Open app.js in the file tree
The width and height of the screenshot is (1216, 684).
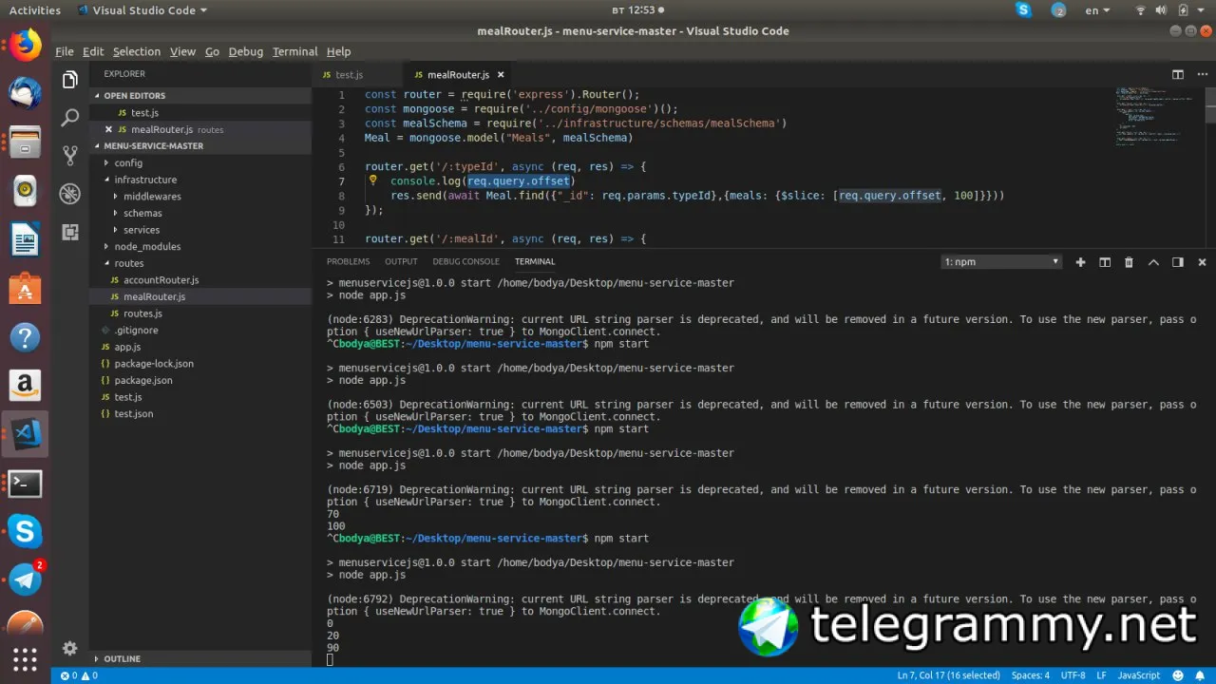127,347
